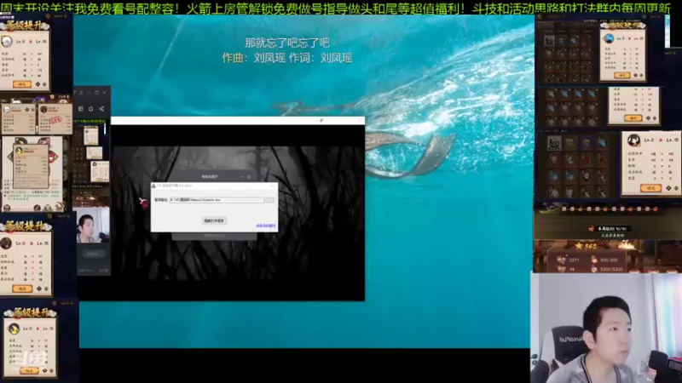Click the browse button beside the path field
This screenshot has width=682, height=383.
point(269,200)
